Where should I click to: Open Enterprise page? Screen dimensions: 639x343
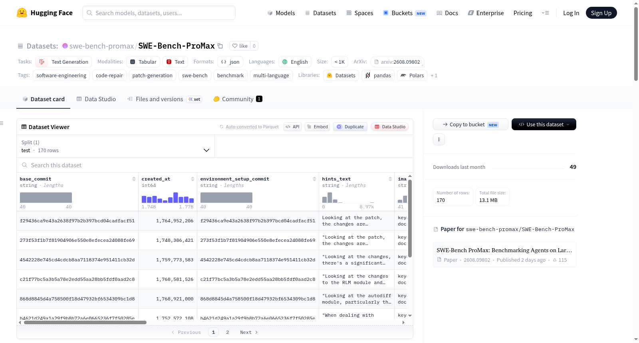(486, 13)
